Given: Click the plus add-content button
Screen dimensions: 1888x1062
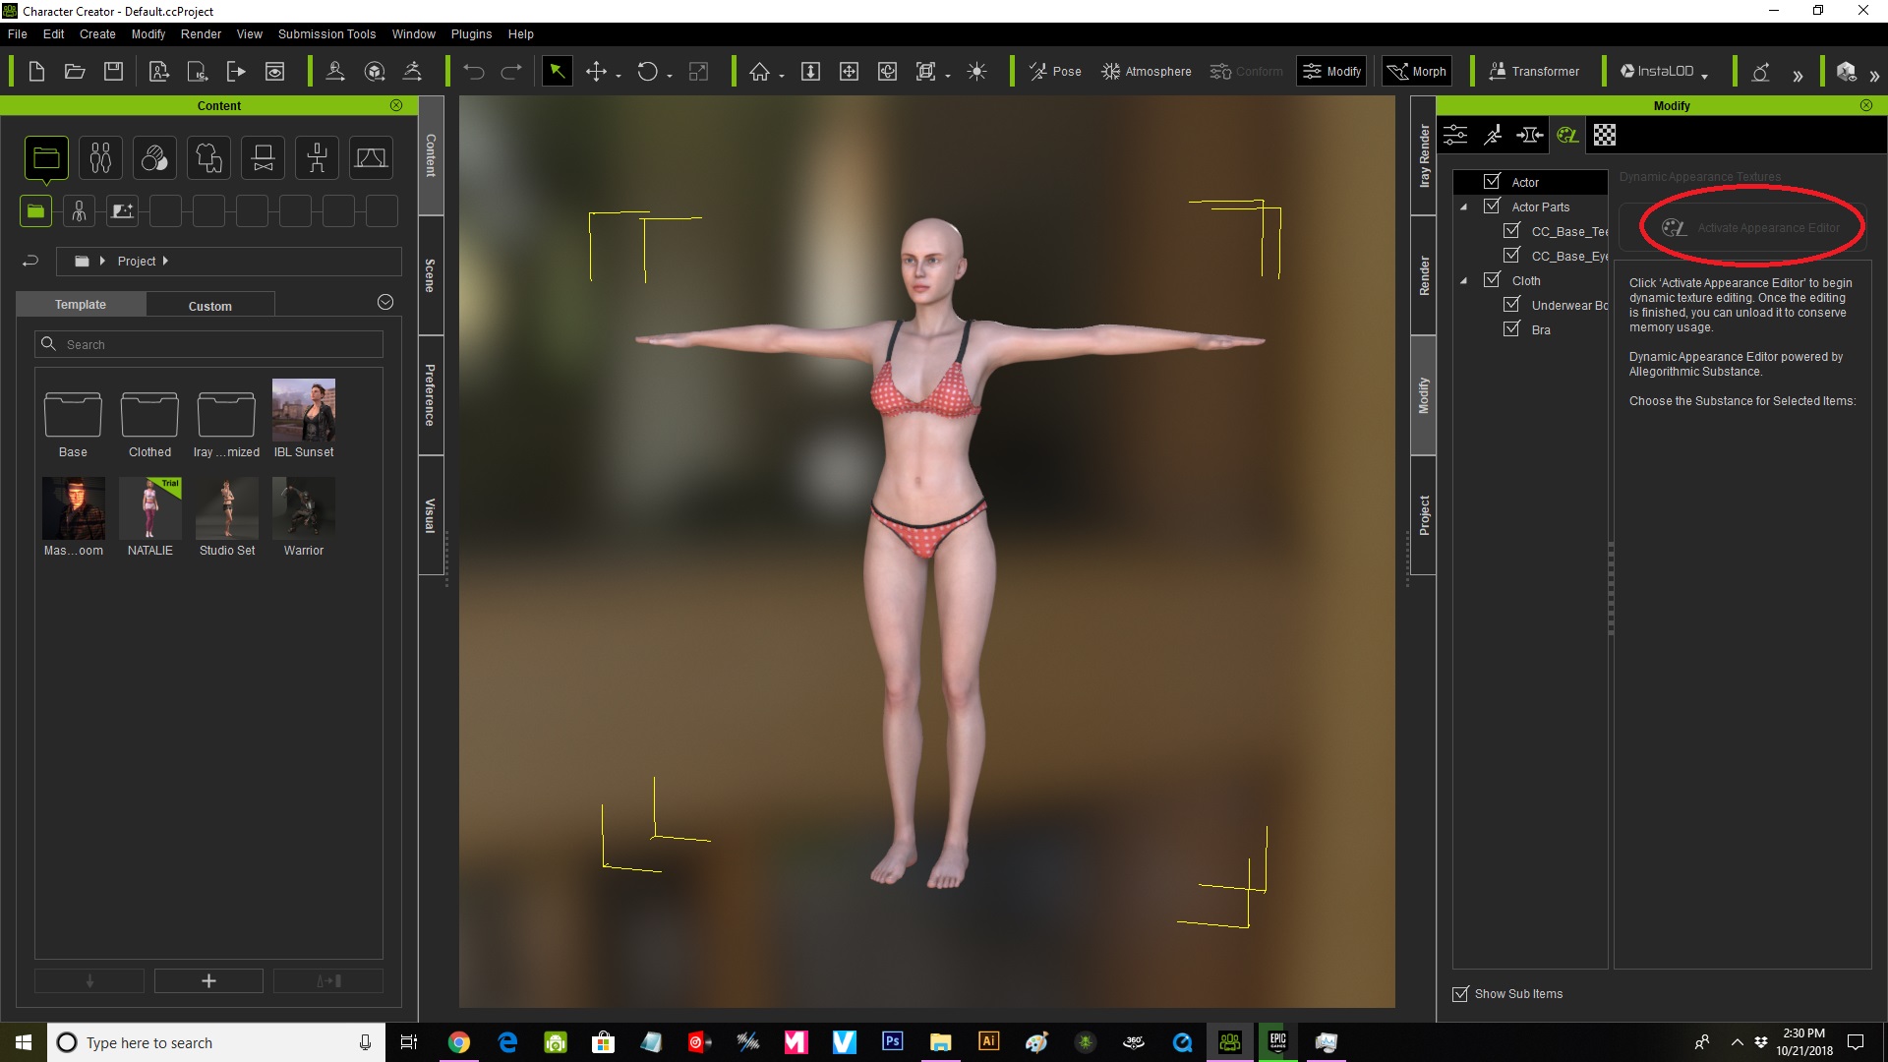Looking at the screenshot, I should pos(208,980).
